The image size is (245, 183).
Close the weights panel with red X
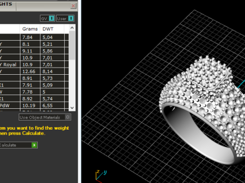[73, 6]
